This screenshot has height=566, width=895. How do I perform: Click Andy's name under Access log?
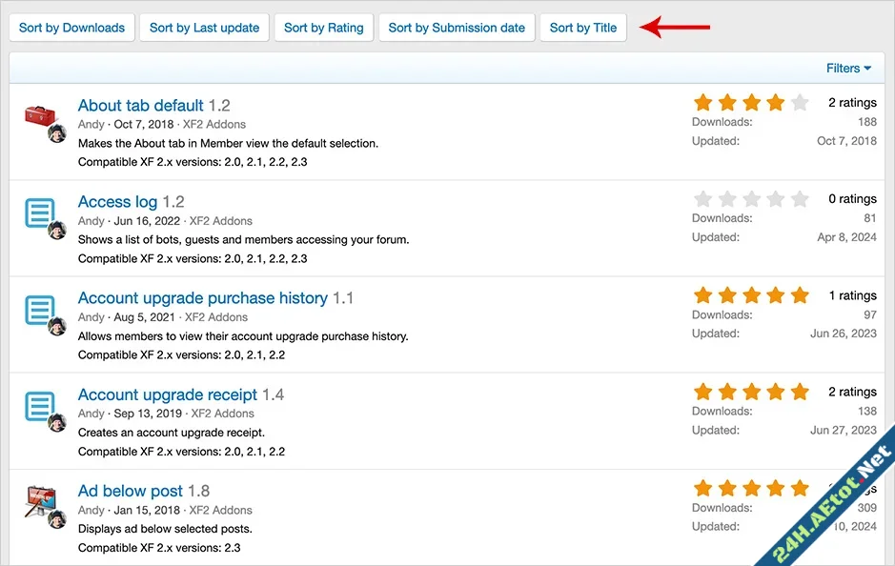[x=91, y=220]
